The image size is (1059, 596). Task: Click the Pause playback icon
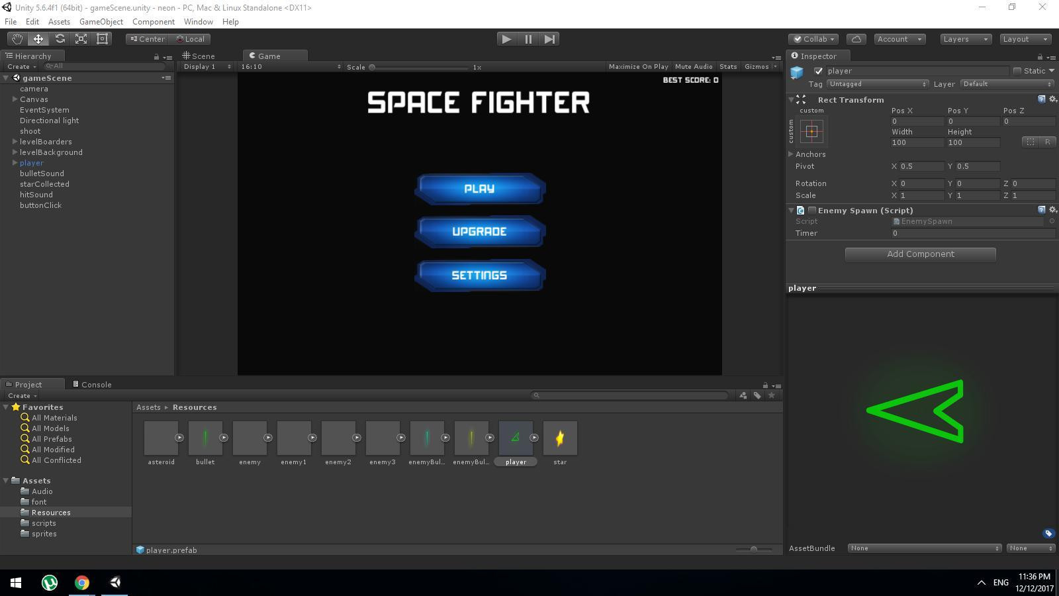[x=528, y=39]
